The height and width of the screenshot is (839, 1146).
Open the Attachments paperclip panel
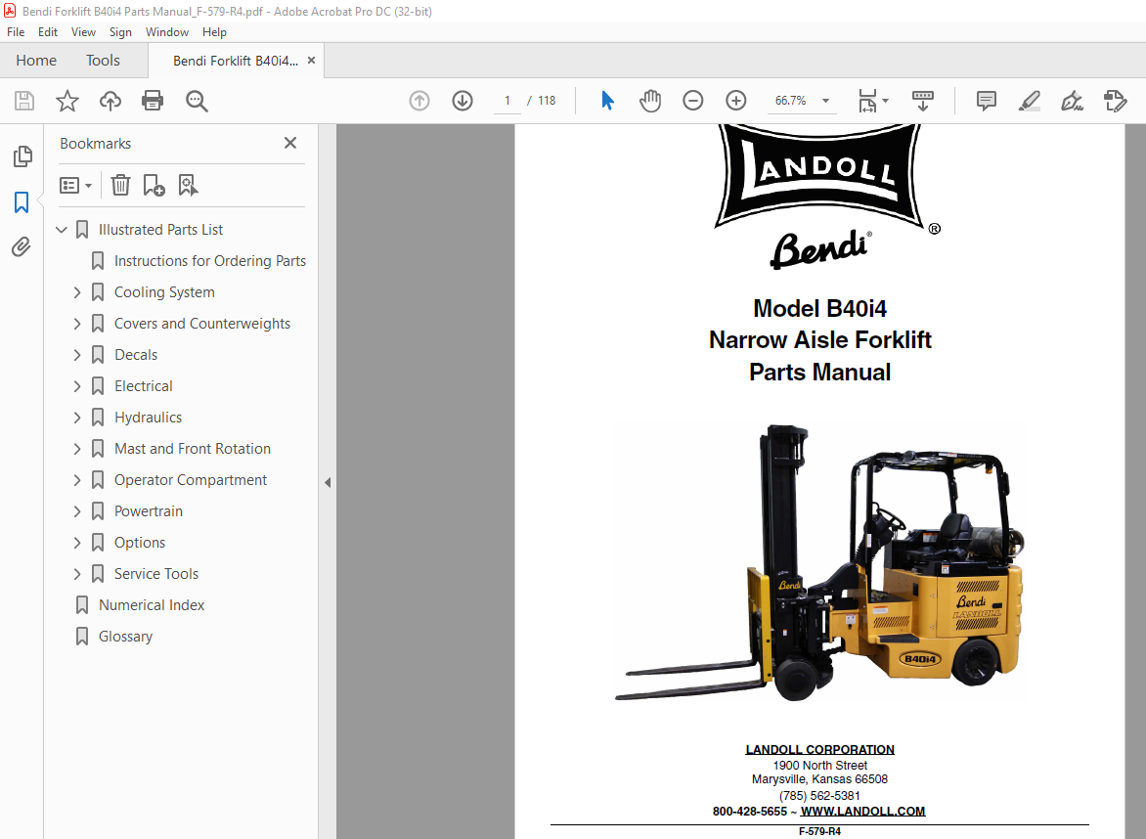(x=22, y=247)
